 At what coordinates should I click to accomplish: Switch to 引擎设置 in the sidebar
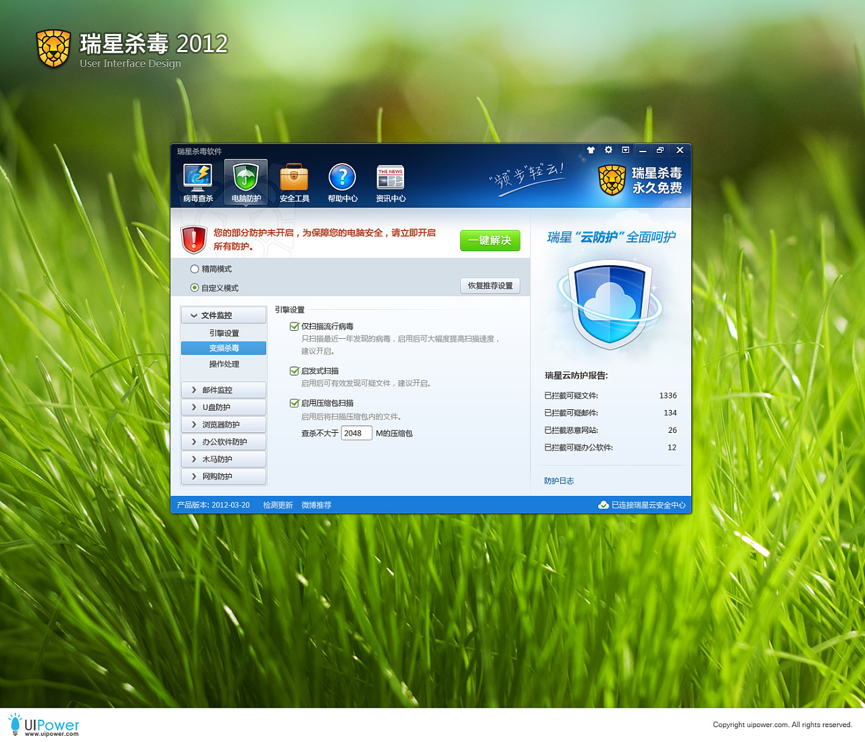tap(223, 332)
